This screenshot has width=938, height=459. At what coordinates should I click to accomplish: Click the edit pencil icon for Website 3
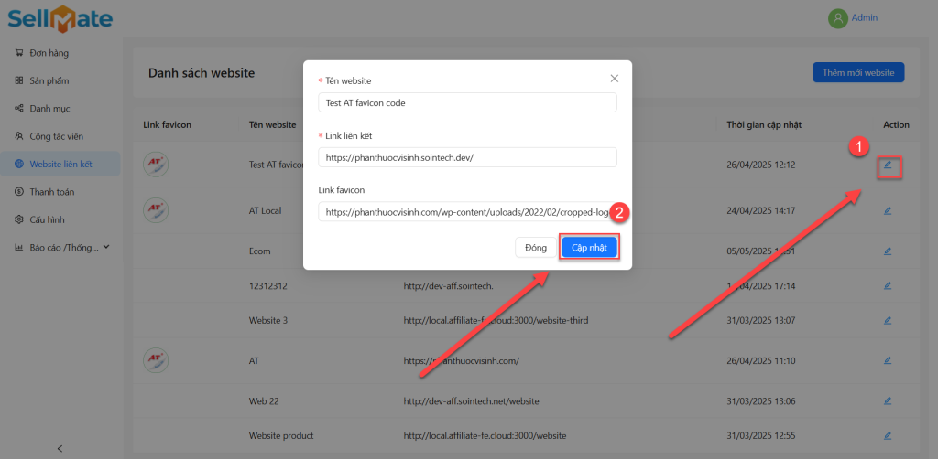(887, 320)
